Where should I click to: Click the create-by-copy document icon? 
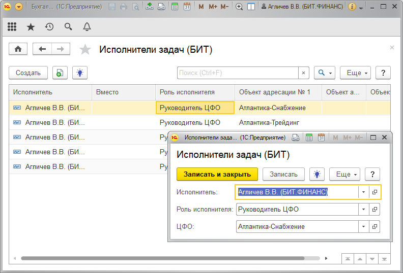60,73
